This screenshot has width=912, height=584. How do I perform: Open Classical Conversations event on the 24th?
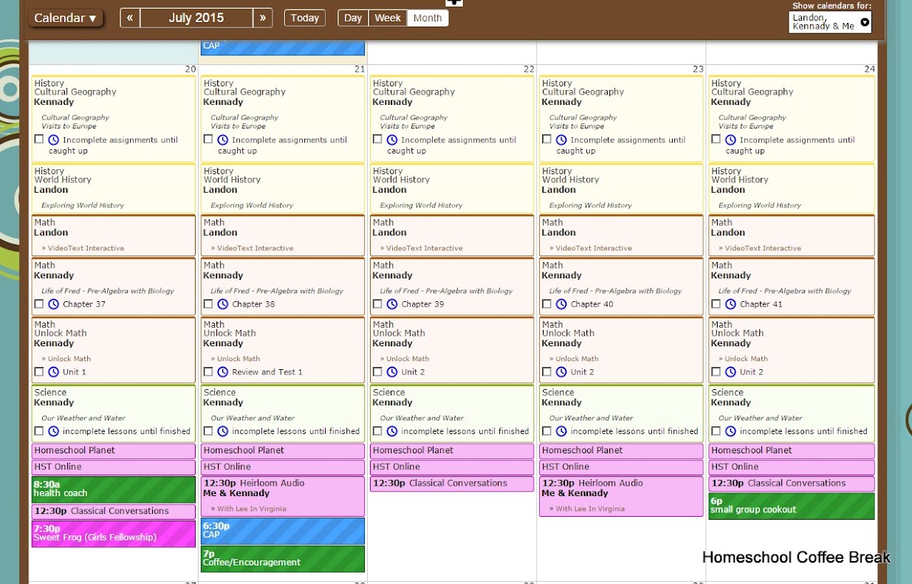pos(792,484)
